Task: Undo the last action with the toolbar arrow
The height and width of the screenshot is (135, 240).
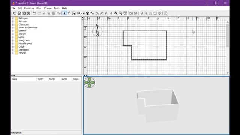Action: [x=34, y=13]
